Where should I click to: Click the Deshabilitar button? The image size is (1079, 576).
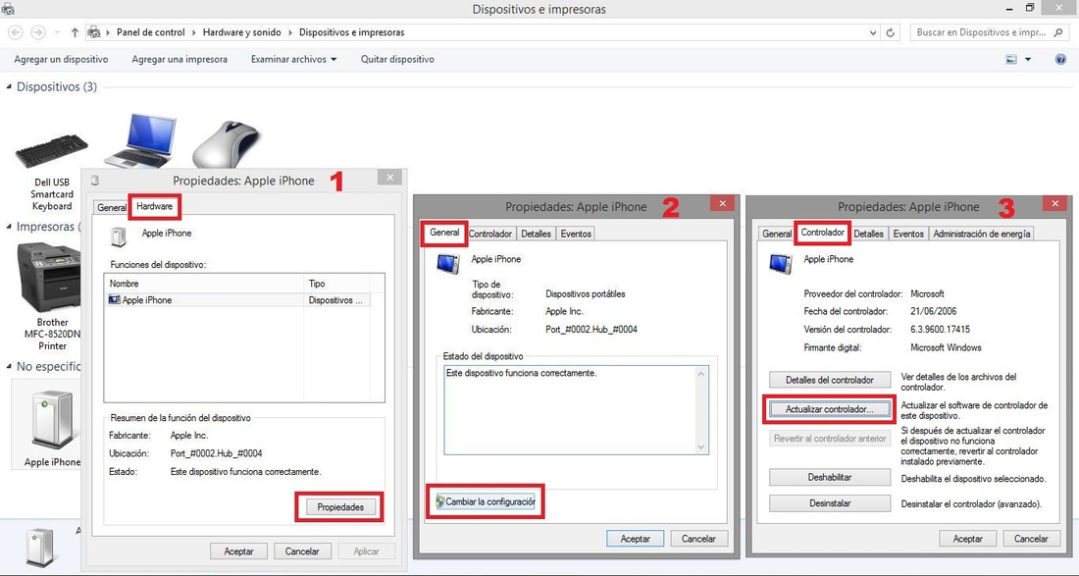coord(830,477)
